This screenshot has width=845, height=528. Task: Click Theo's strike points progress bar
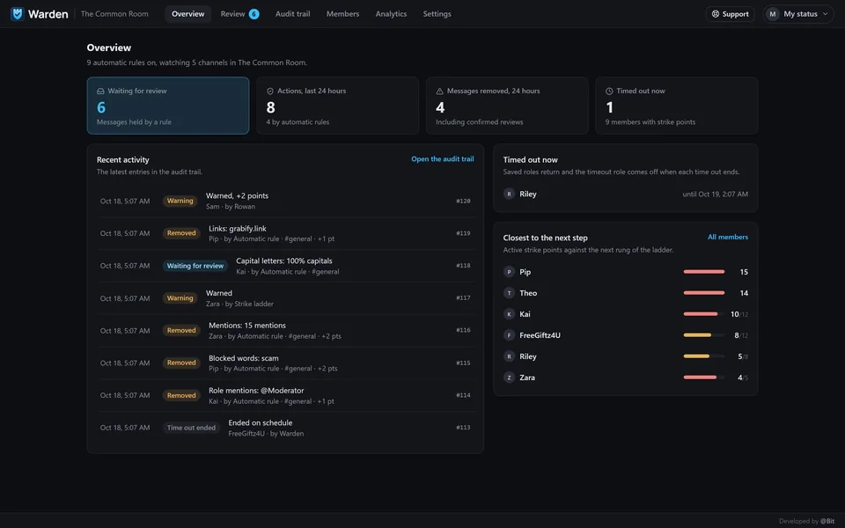coord(704,293)
